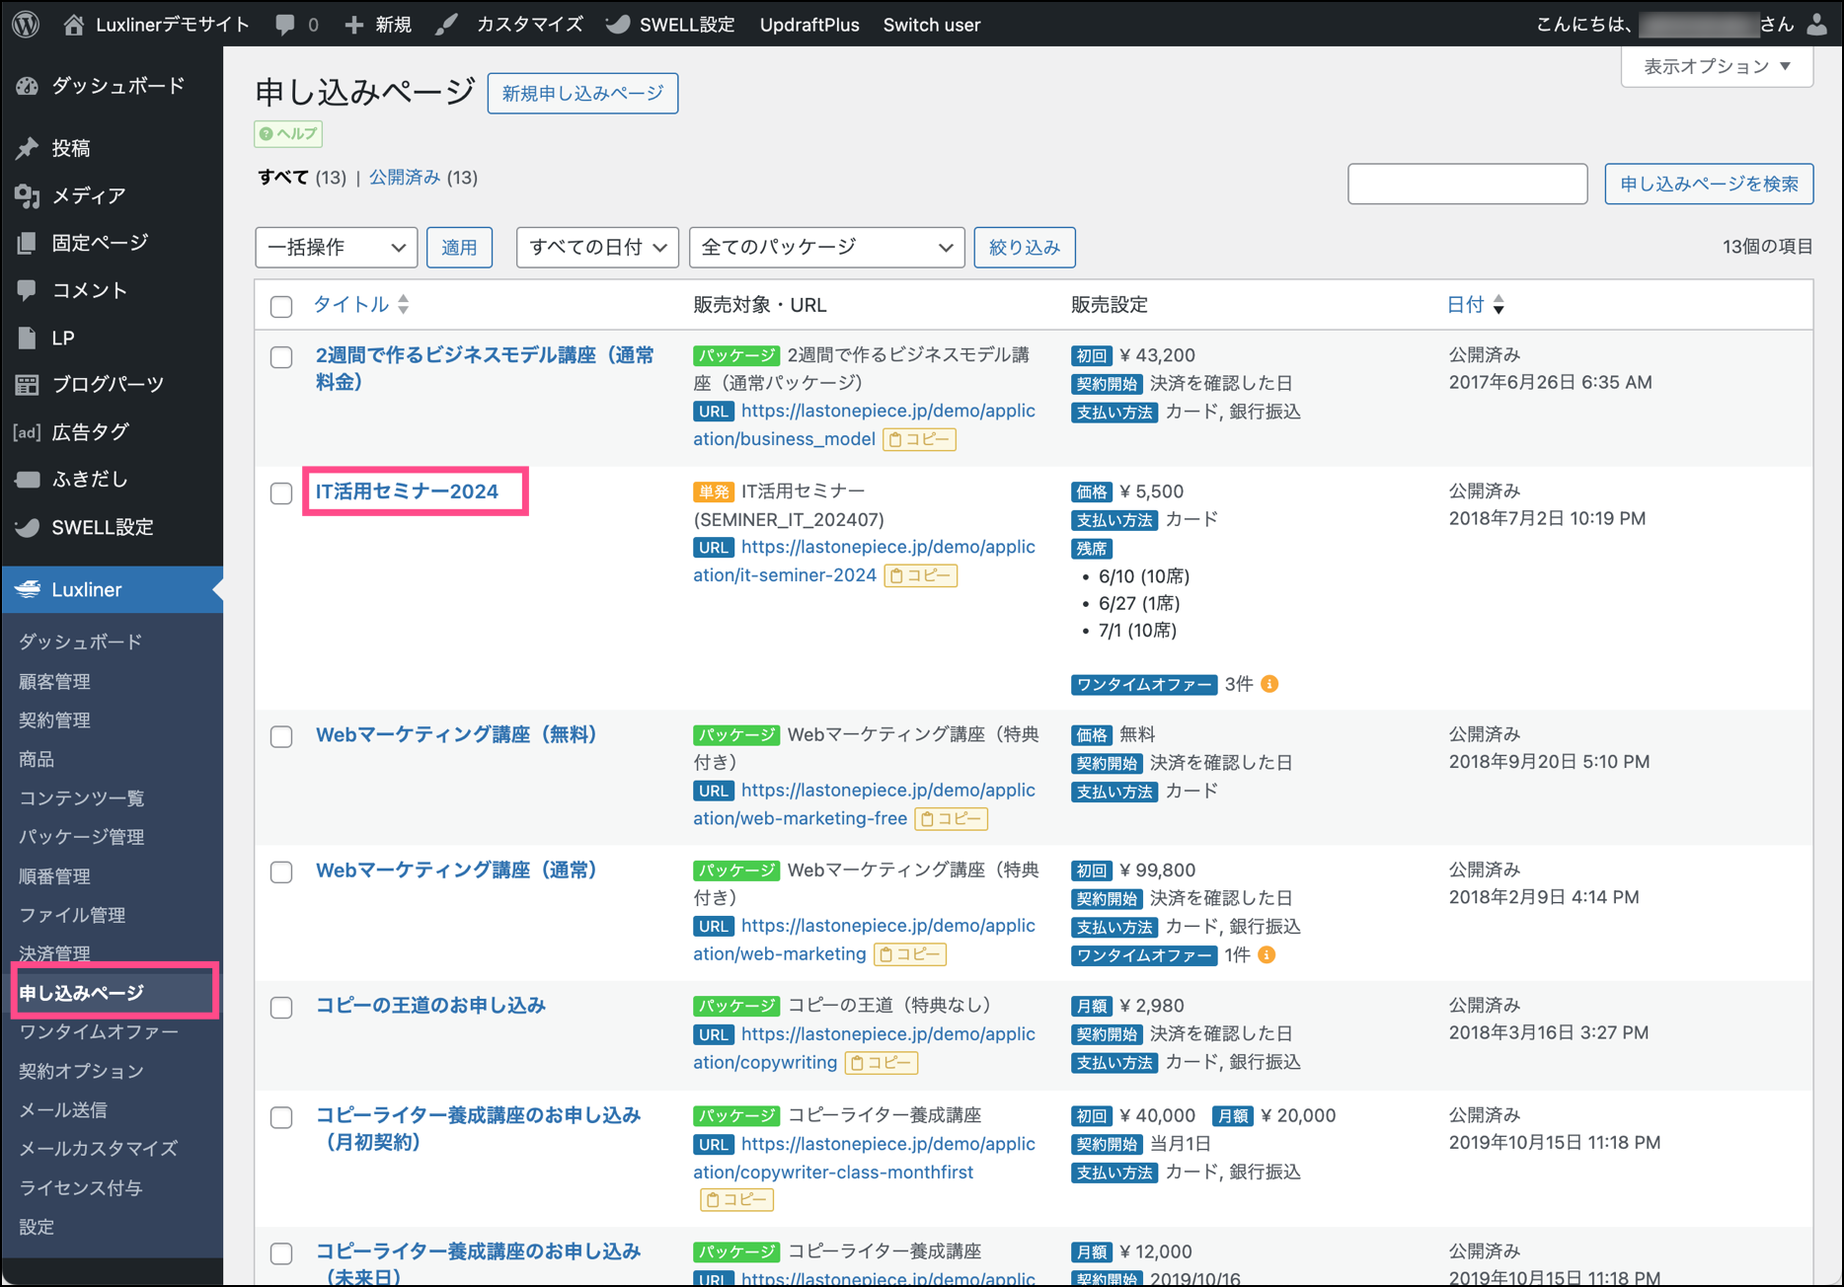Viewport: 1844px width, 1287px height.
Task: Select the コピーの王道のお申し込み row checkbox
Action: pyautogui.click(x=281, y=1007)
